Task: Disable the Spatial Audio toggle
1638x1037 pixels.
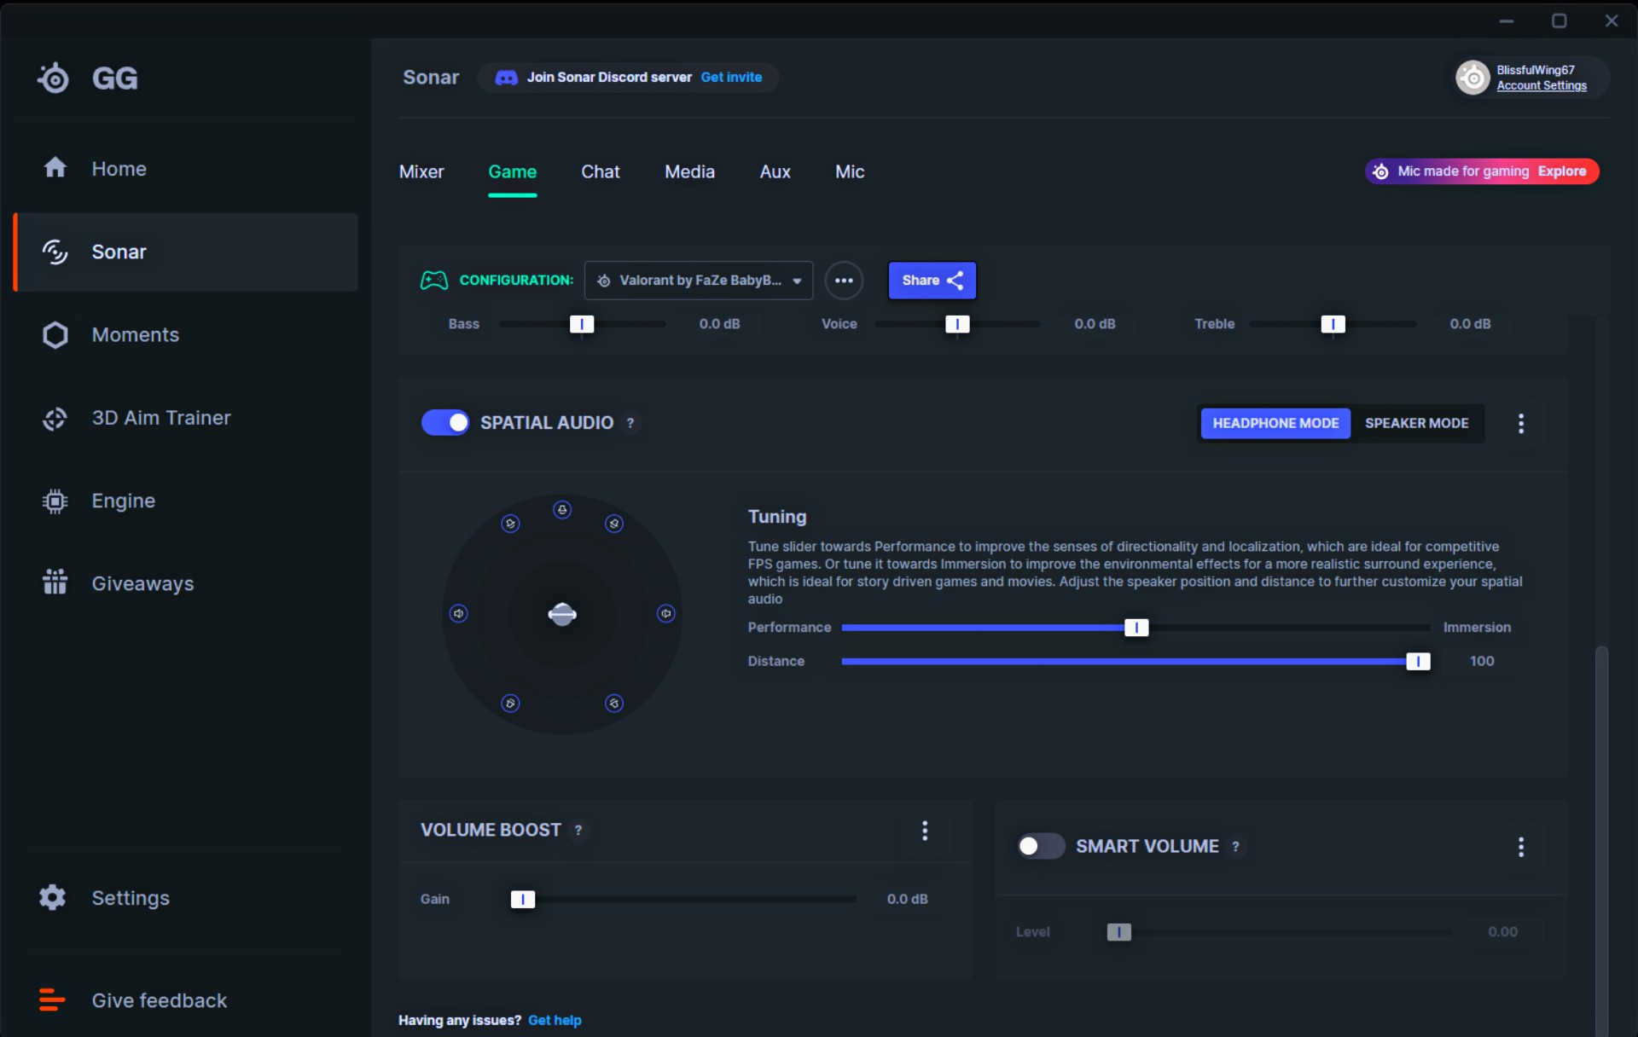Action: (x=445, y=422)
